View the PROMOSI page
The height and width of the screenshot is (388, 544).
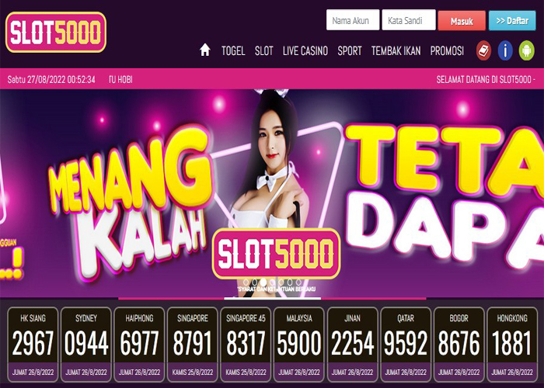click(x=447, y=51)
